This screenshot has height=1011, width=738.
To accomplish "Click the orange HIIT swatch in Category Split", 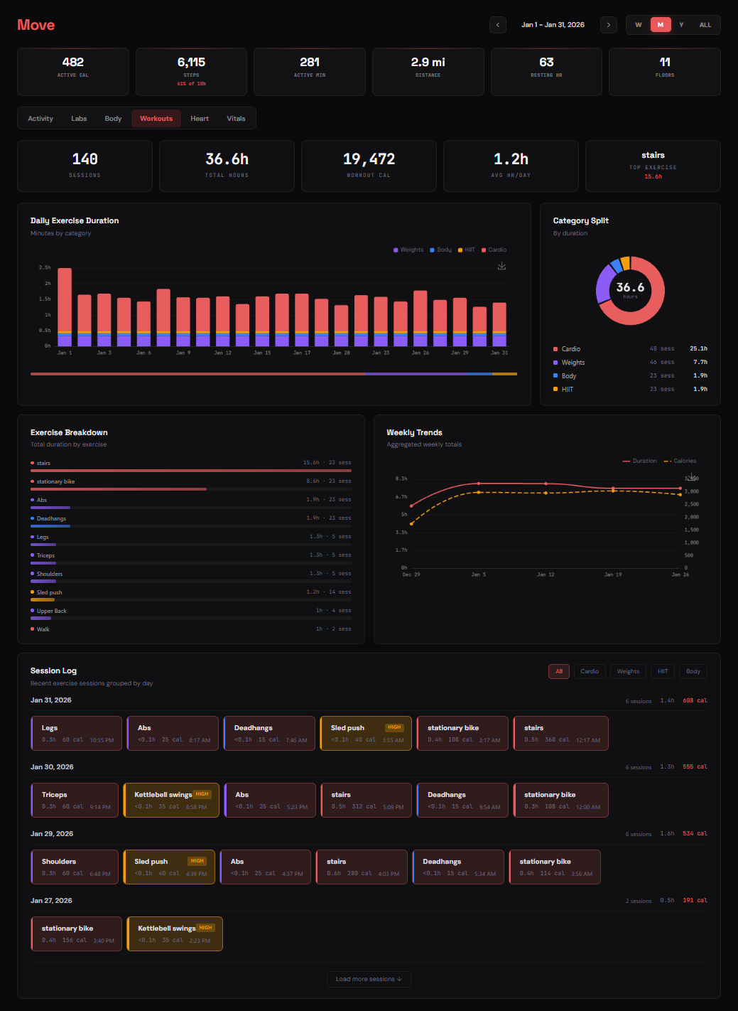I will 555,390.
